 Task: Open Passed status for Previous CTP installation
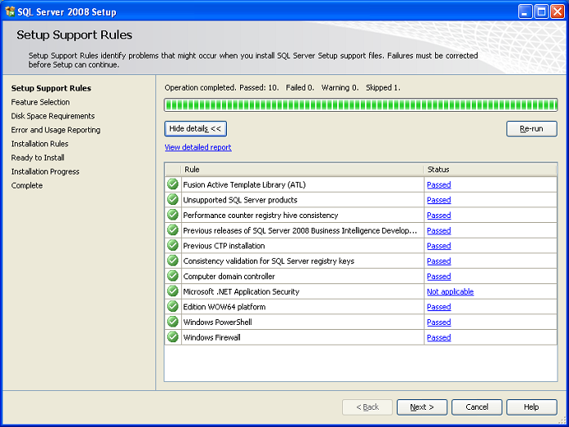tap(438, 246)
